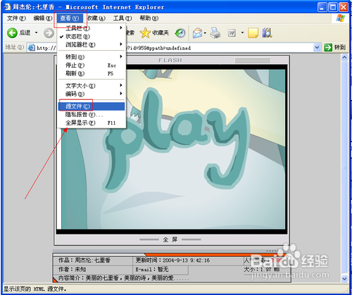Viewport: 352px width, 295px height.
Task: Expand the address bar URL dropdown
Action: click(x=317, y=47)
